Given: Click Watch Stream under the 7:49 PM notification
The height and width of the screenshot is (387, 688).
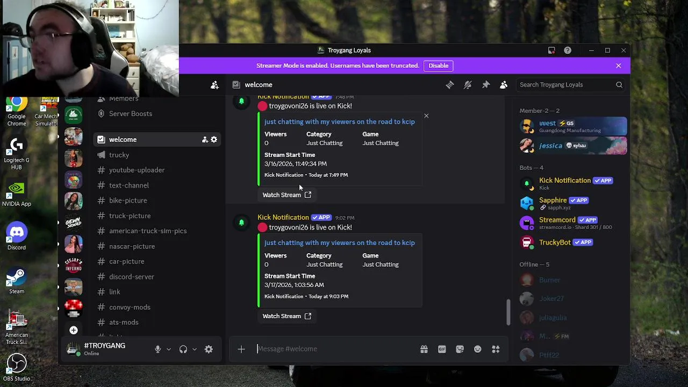Looking at the screenshot, I should point(286,195).
